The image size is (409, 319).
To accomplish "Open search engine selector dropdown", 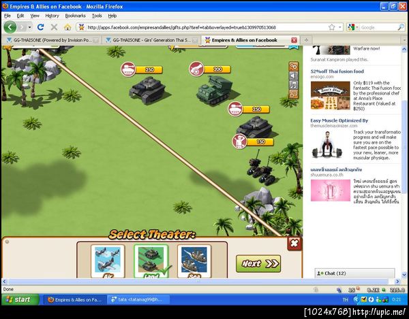I will click(x=353, y=27).
